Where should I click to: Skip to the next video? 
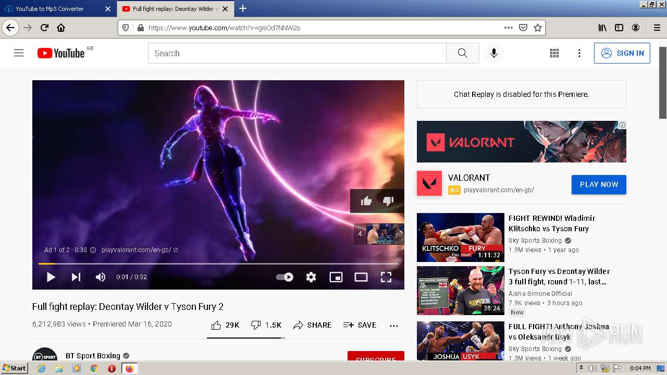tap(76, 277)
